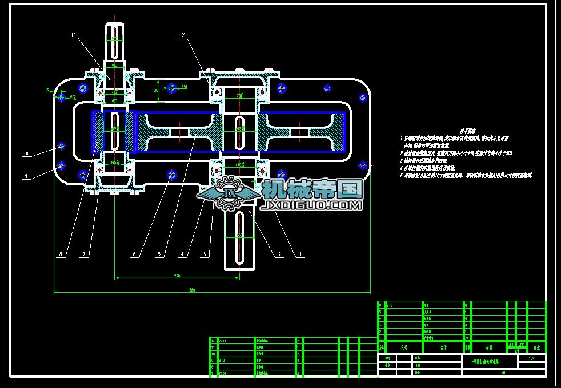Select the 代号 column header
The height and width of the screenshot is (388, 561).
[403, 347]
